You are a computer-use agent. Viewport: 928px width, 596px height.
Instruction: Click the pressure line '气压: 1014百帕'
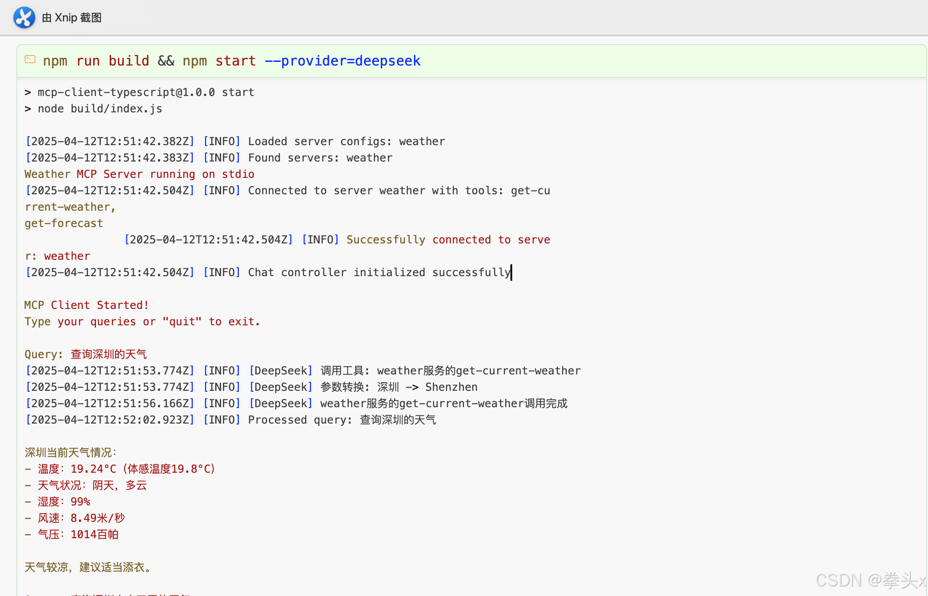point(78,535)
